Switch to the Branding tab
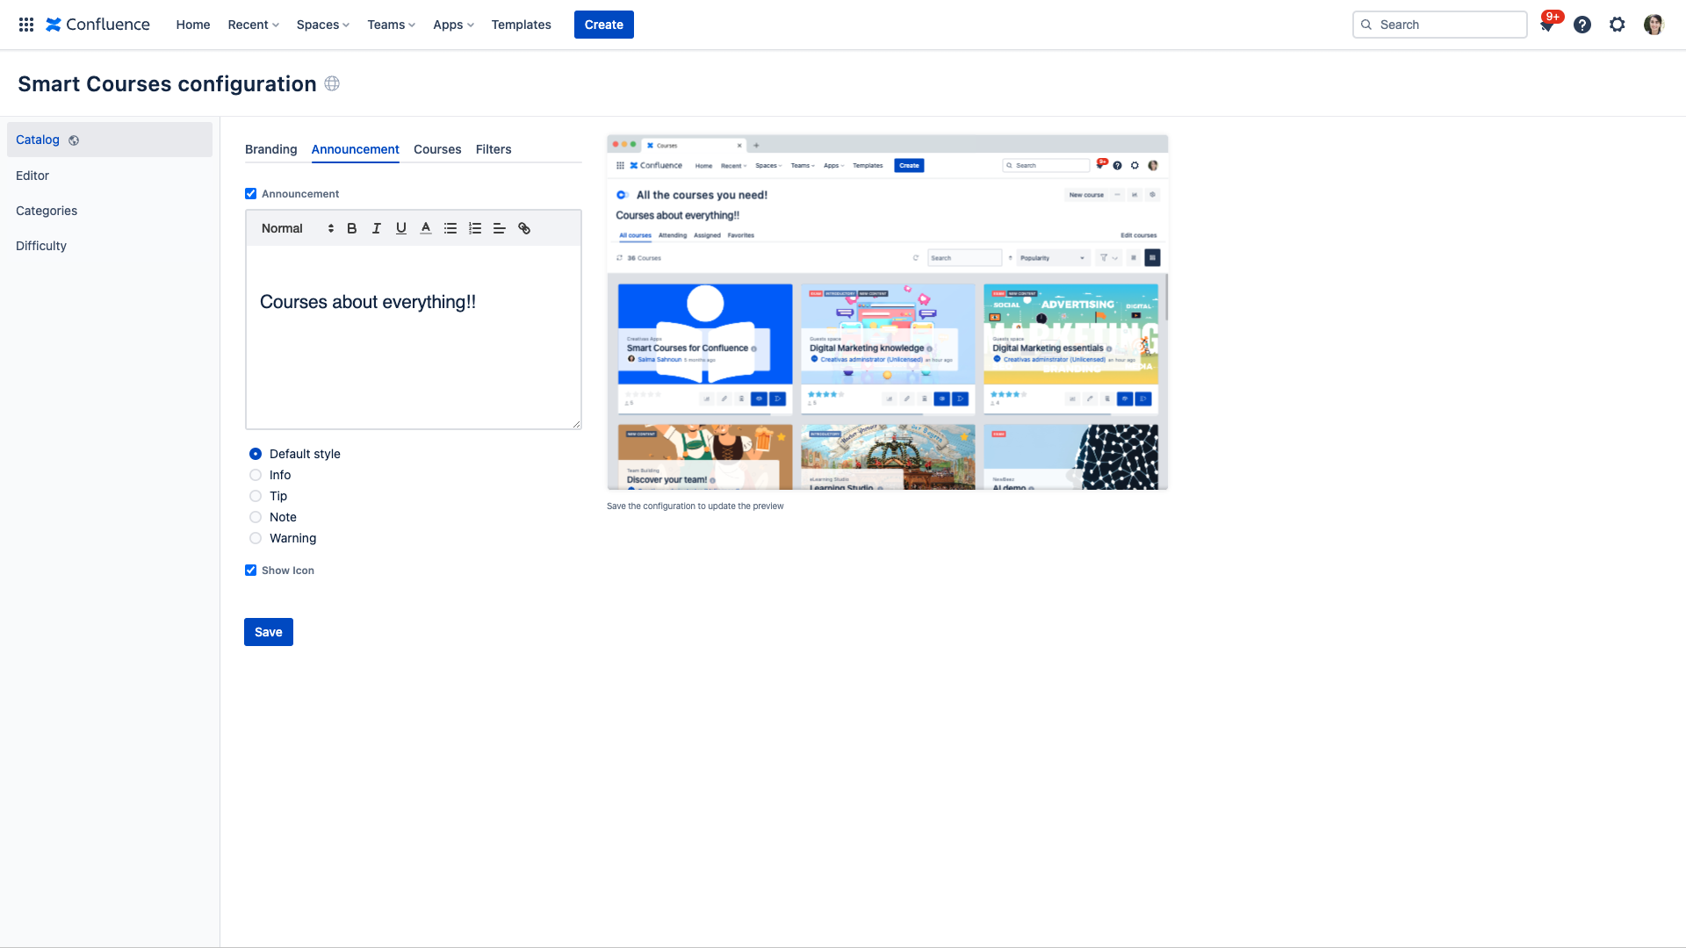 coord(271,149)
